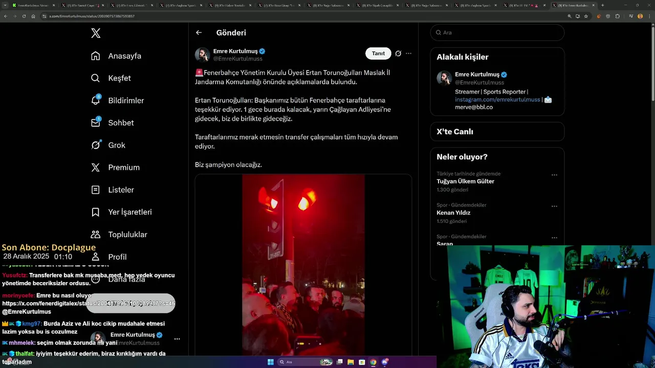Image resolution: width=655 pixels, height=368 pixels.
Task: Open the account menu three dots at the sidebar bottom
Action: (177, 339)
